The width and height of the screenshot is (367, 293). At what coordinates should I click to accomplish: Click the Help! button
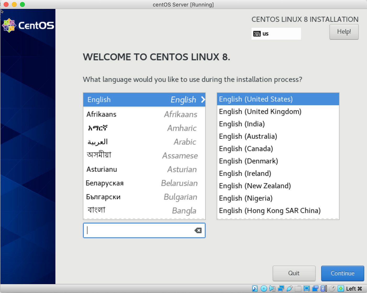coord(344,32)
